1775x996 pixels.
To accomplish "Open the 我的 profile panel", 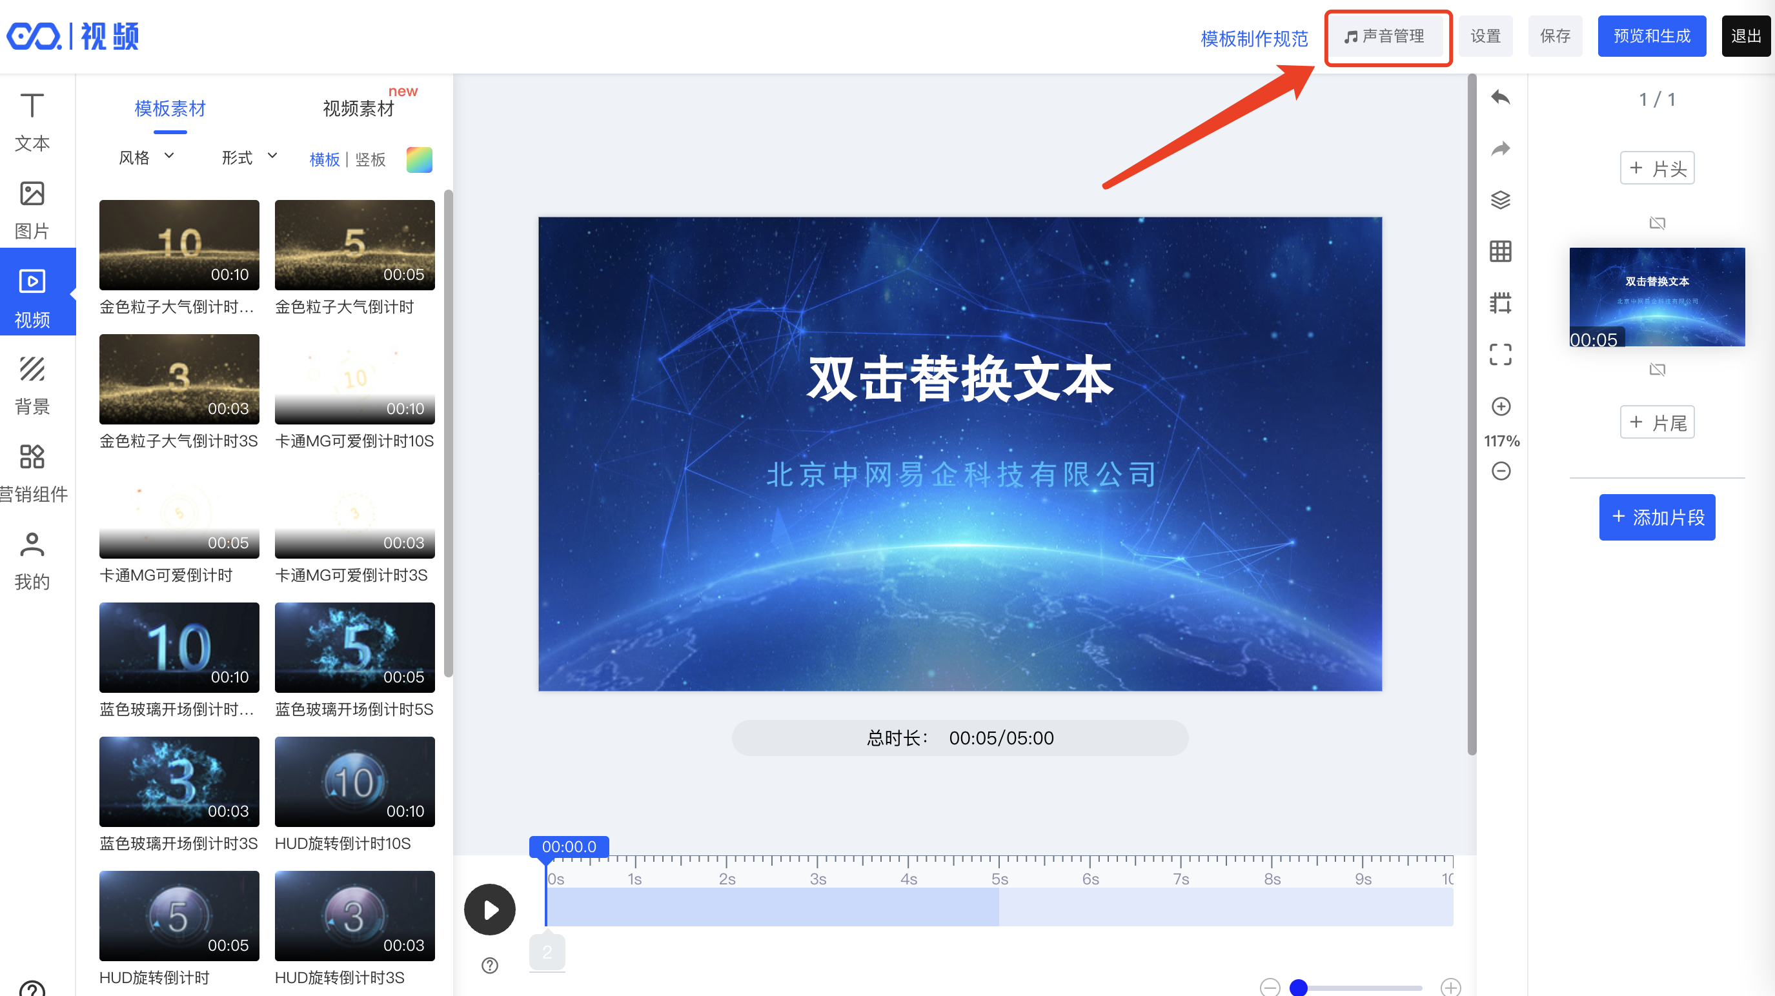I will [x=32, y=561].
